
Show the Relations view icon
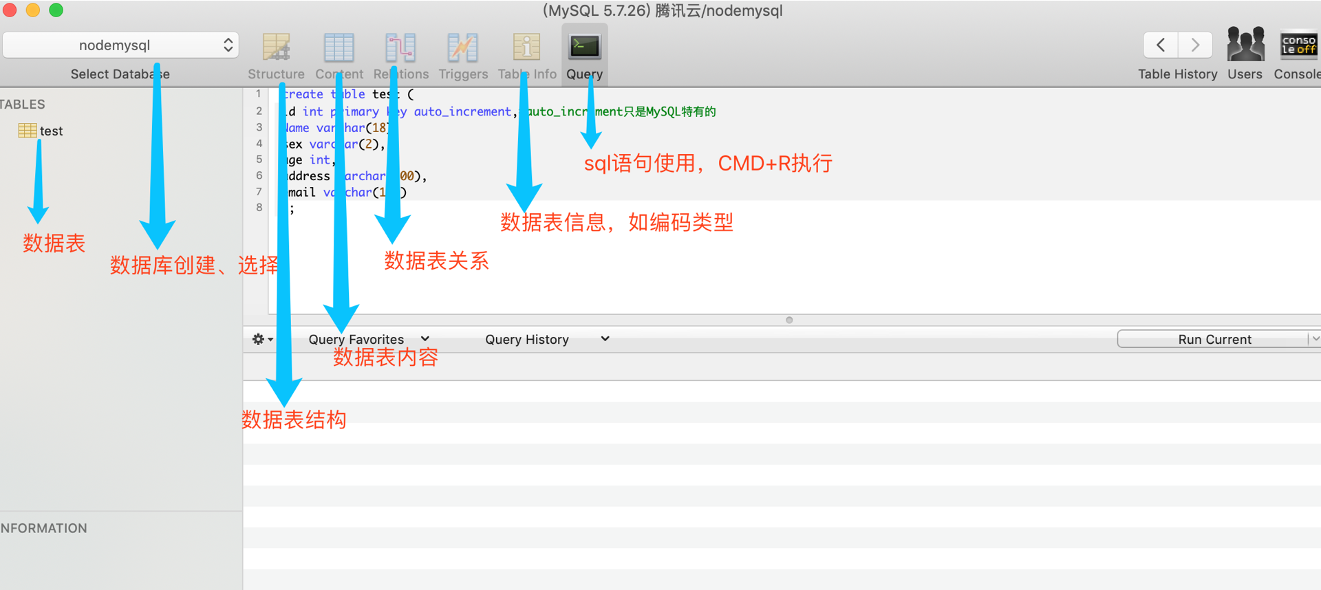pos(400,47)
